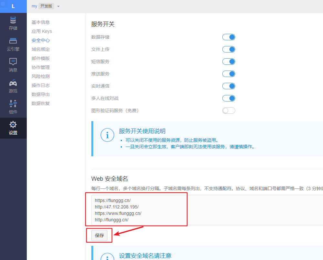Click the https://flunggg.cn/ line
This screenshot has width=323, height=260.
pyautogui.click(x=113, y=200)
